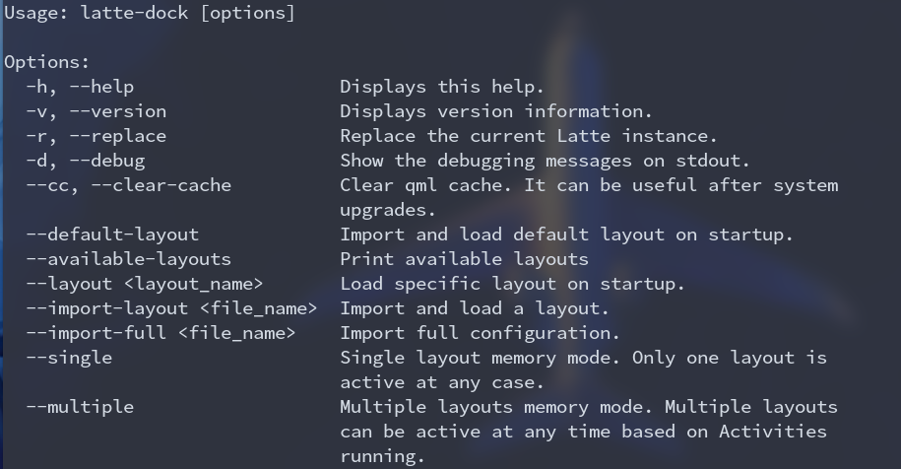Click the "Usage: latte-dock [options]" line
The height and width of the screenshot is (469, 901).
[150, 13]
